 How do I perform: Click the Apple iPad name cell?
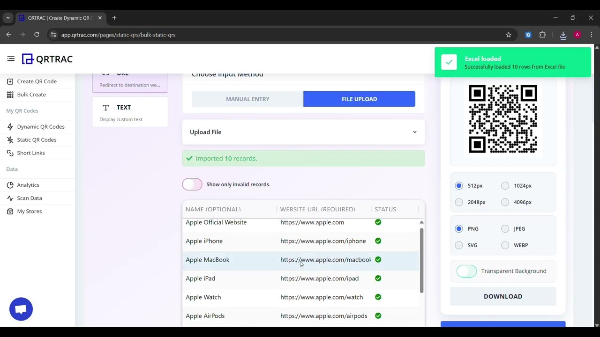click(x=201, y=278)
